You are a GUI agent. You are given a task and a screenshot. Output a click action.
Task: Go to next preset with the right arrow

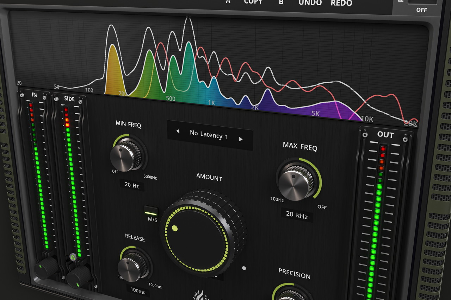click(241, 139)
